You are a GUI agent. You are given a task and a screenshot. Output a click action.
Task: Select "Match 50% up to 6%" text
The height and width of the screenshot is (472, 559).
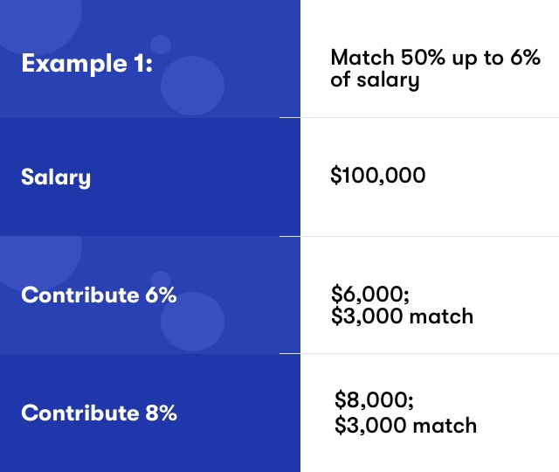click(435, 58)
